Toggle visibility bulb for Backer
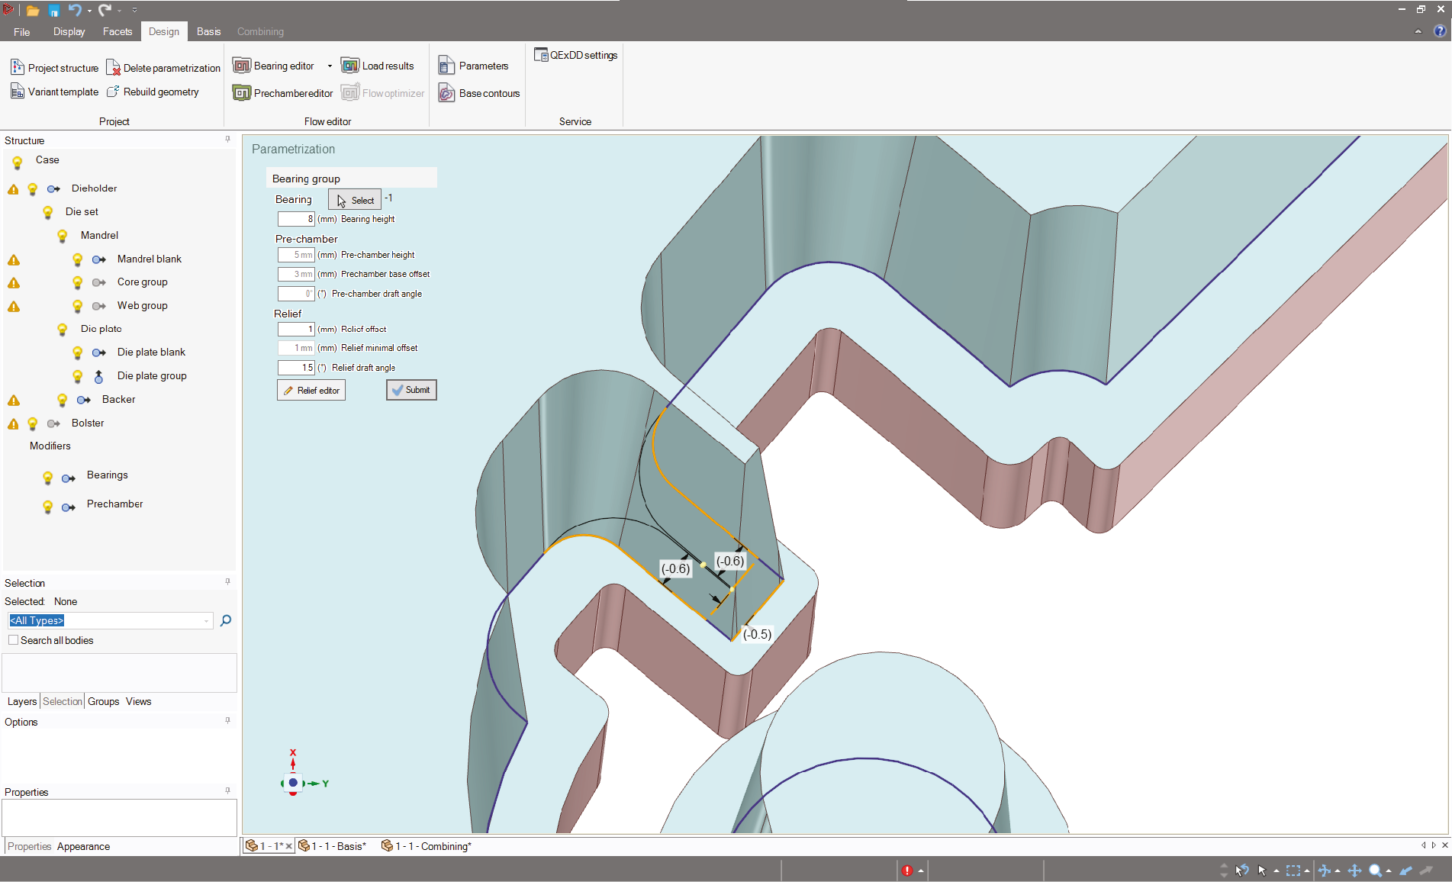 click(63, 400)
